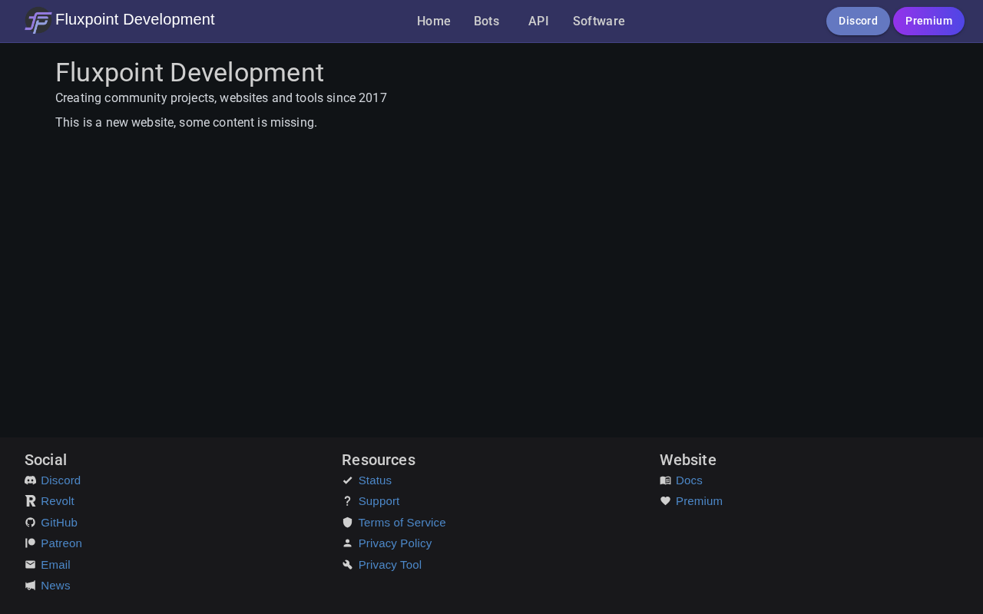Open the Revolt link
Image resolution: width=983 pixels, height=614 pixels.
tap(58, 501)
